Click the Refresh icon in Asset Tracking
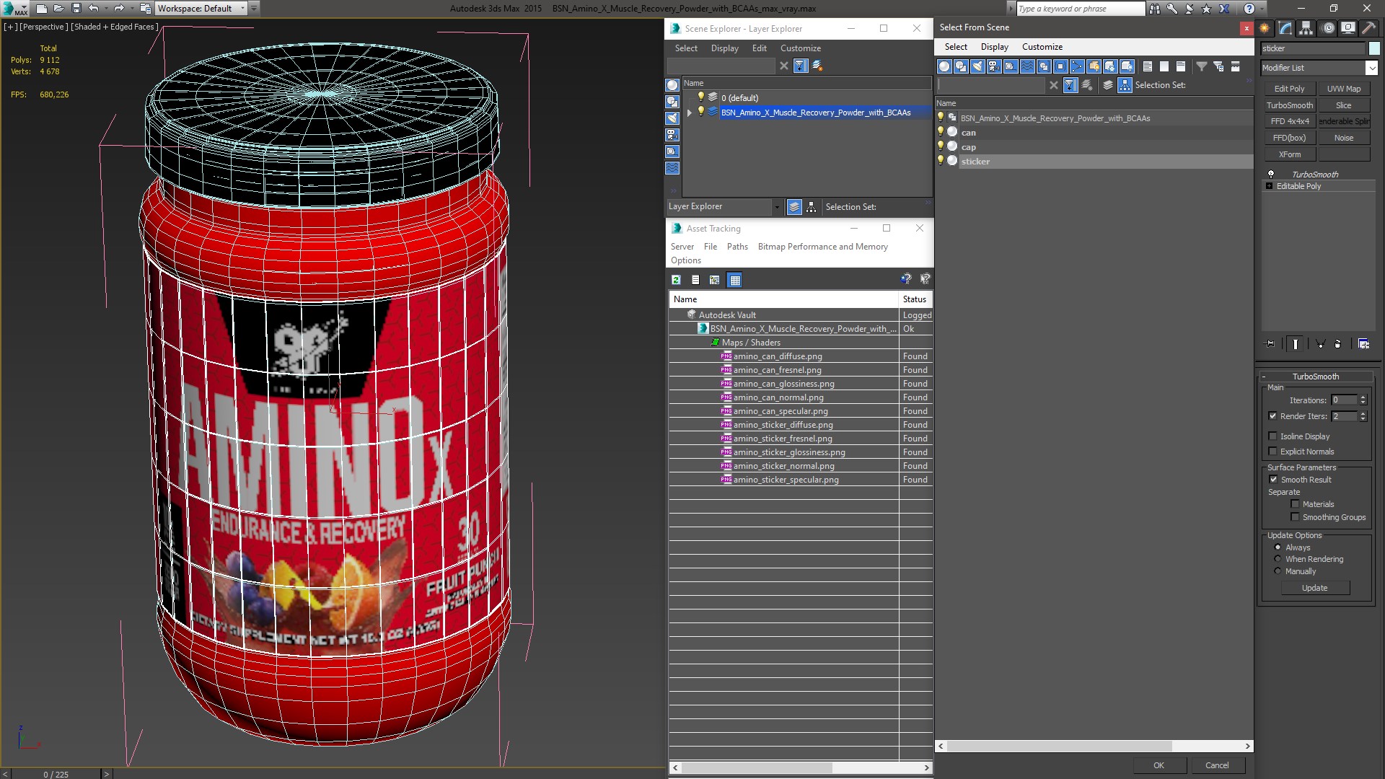The height and width of the screenshot is (779, 1385). [x=676, y=280]
